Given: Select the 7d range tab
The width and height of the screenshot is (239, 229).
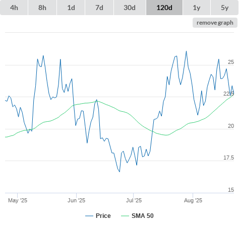Looking at the screenshot, I should click(x=99, y=8).
